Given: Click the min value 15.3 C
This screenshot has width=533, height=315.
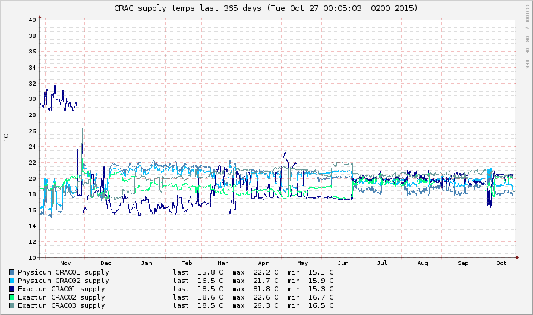Looking at the screenshot, I should pos(321,289).
